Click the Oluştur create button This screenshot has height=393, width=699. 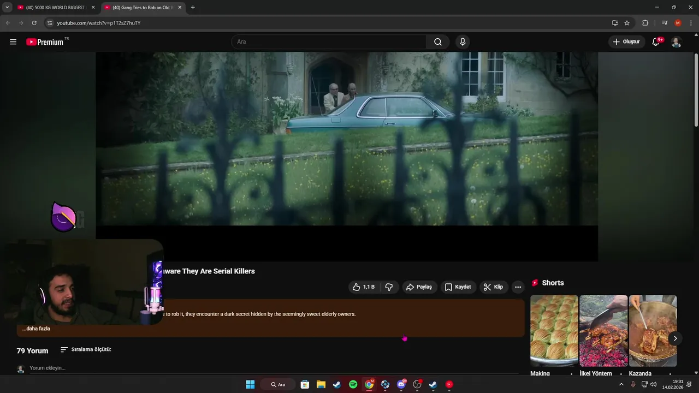coord(626,42)
